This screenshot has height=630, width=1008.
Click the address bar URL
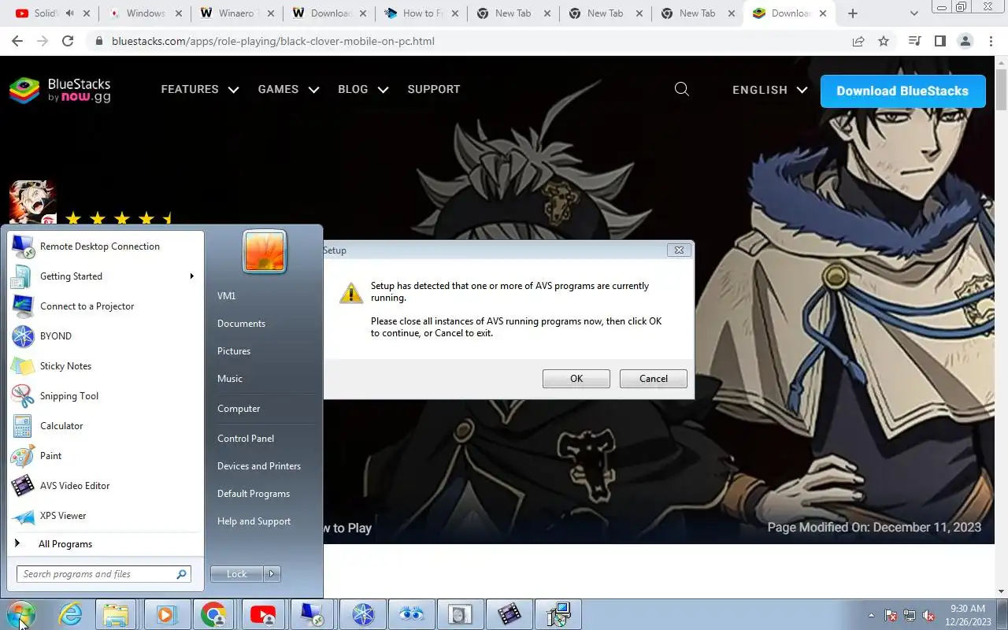point(273,41)
